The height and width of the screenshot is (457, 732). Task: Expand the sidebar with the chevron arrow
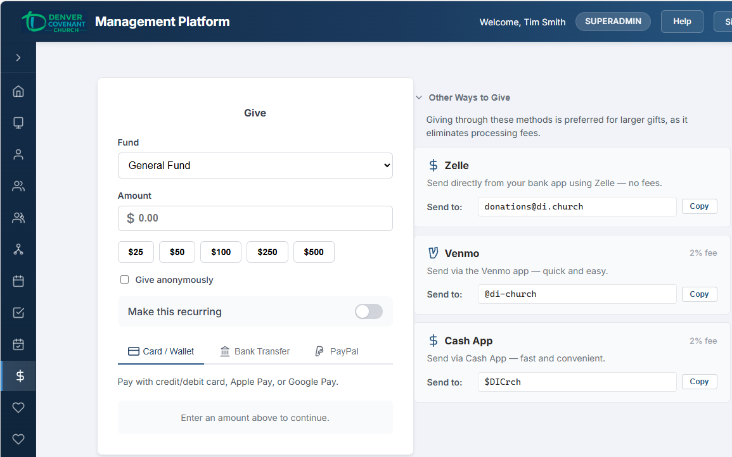[x=18, y=58]
